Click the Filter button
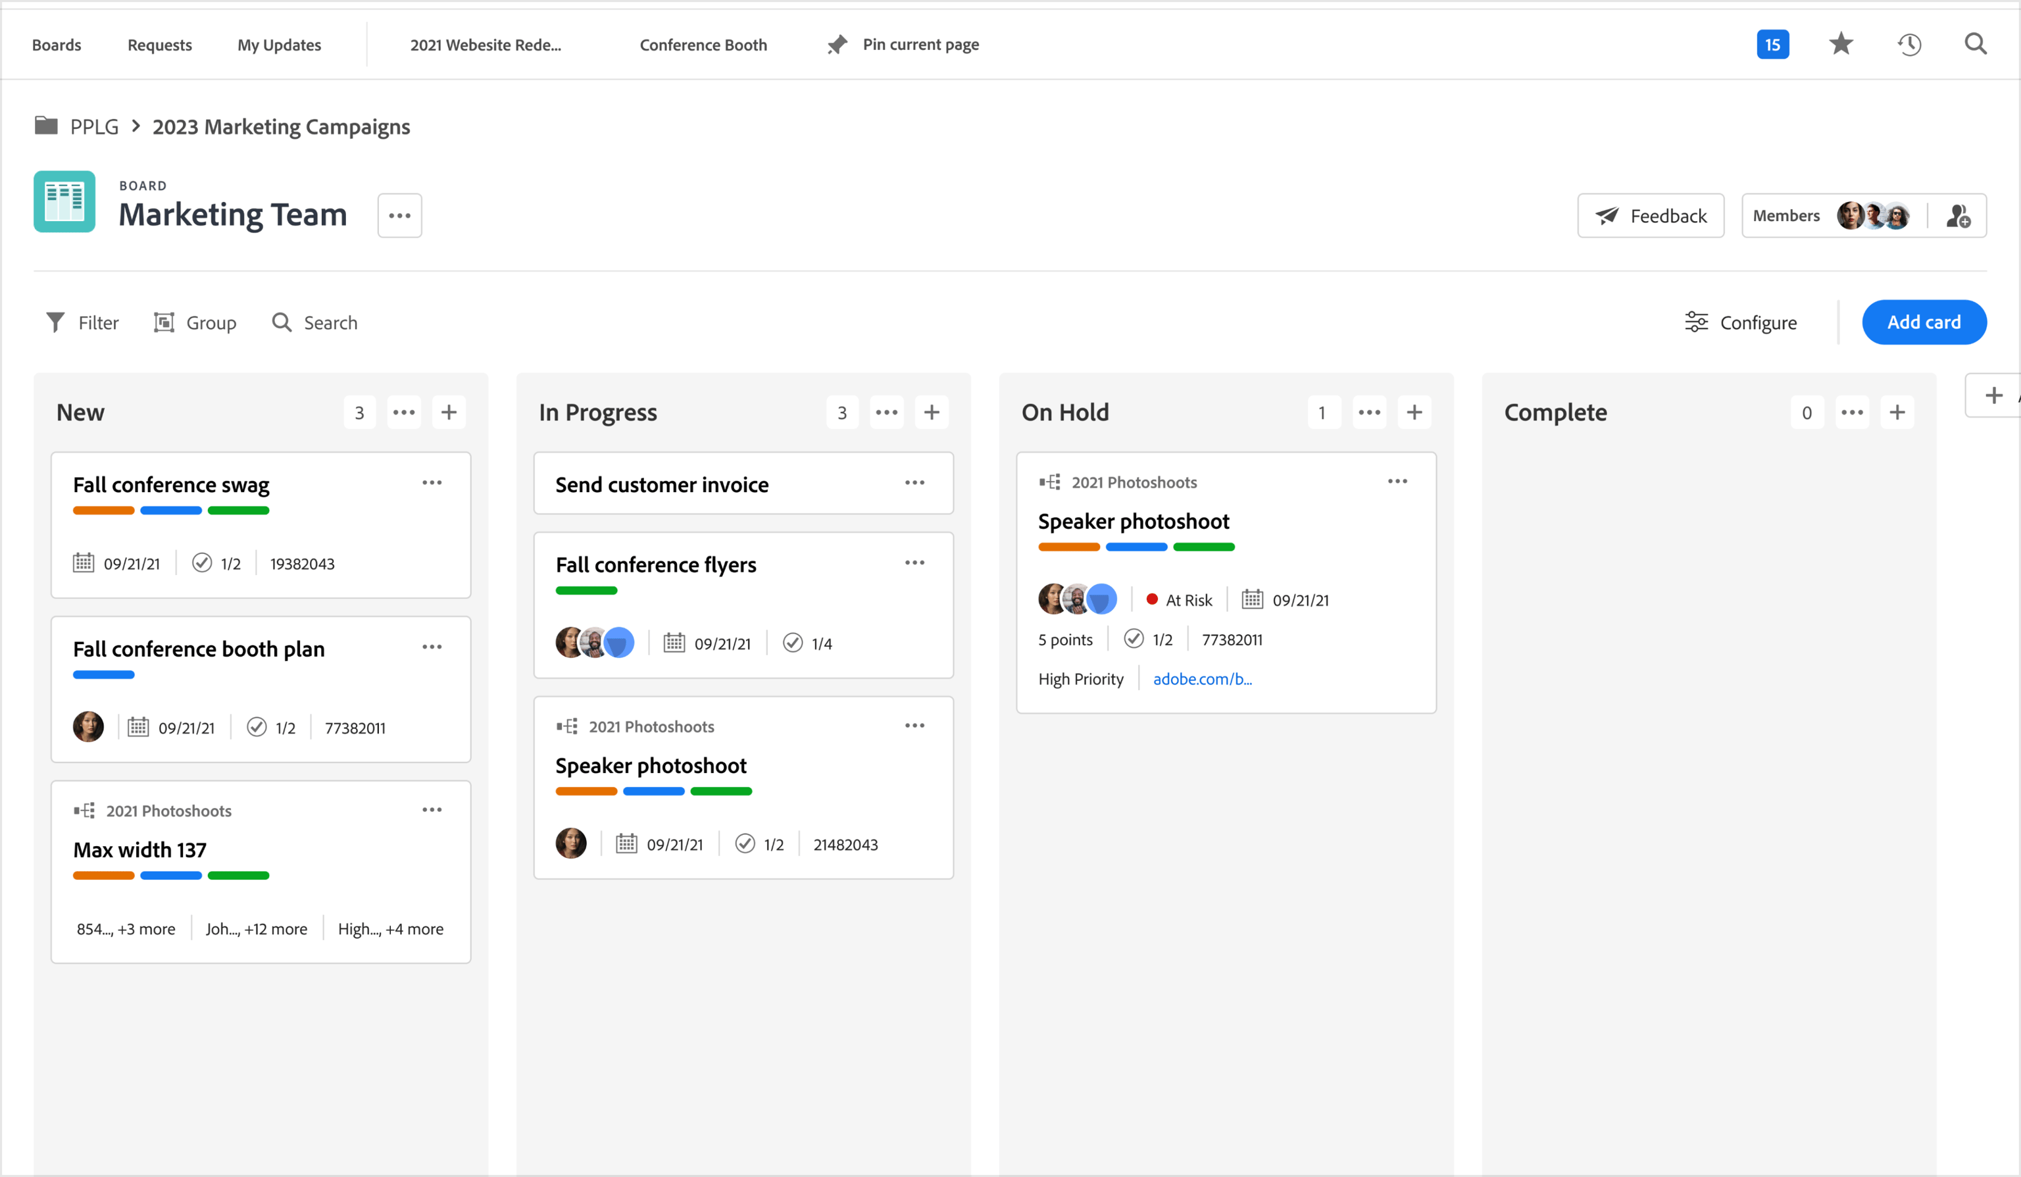 click(83, 322)
